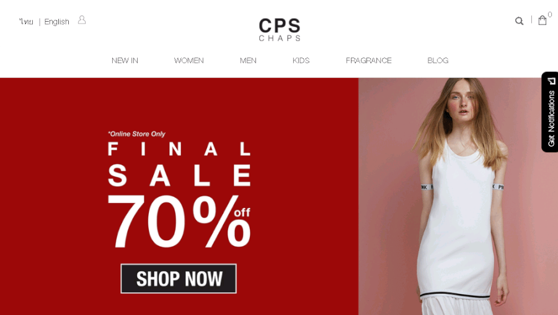The height and width of the screenshot is (315, 558).
Task: Click the SHOP NOW button
Action: tap(179, 278)
